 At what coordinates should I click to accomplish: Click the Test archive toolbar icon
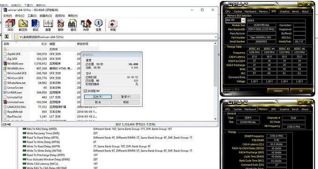pos(36,25)
